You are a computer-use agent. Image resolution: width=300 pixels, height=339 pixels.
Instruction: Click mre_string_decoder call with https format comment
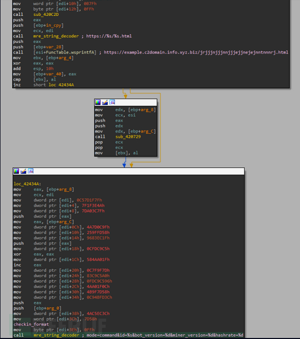click(x=56, y=36)
